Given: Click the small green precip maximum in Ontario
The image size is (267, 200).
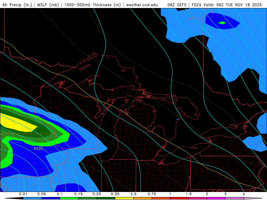Looking at the screenshot, I should pyautogui.click(x=222, y=23).
